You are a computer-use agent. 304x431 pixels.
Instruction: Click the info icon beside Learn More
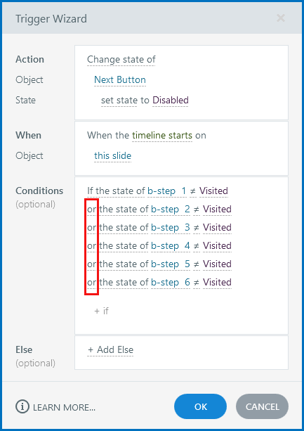click(22, 406)
